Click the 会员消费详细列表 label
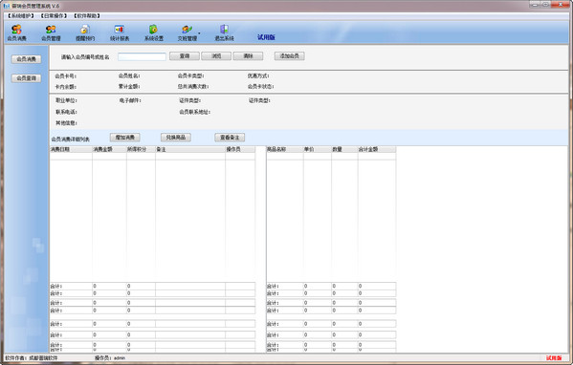Viewport: 573px width, 365px height. coord(71,140)
